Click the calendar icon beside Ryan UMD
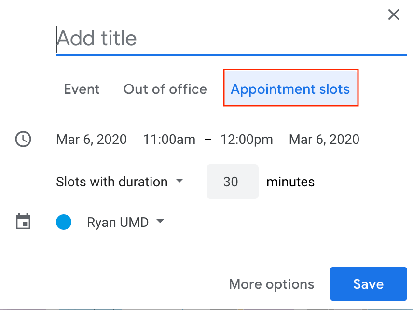 tap(23, 222)
